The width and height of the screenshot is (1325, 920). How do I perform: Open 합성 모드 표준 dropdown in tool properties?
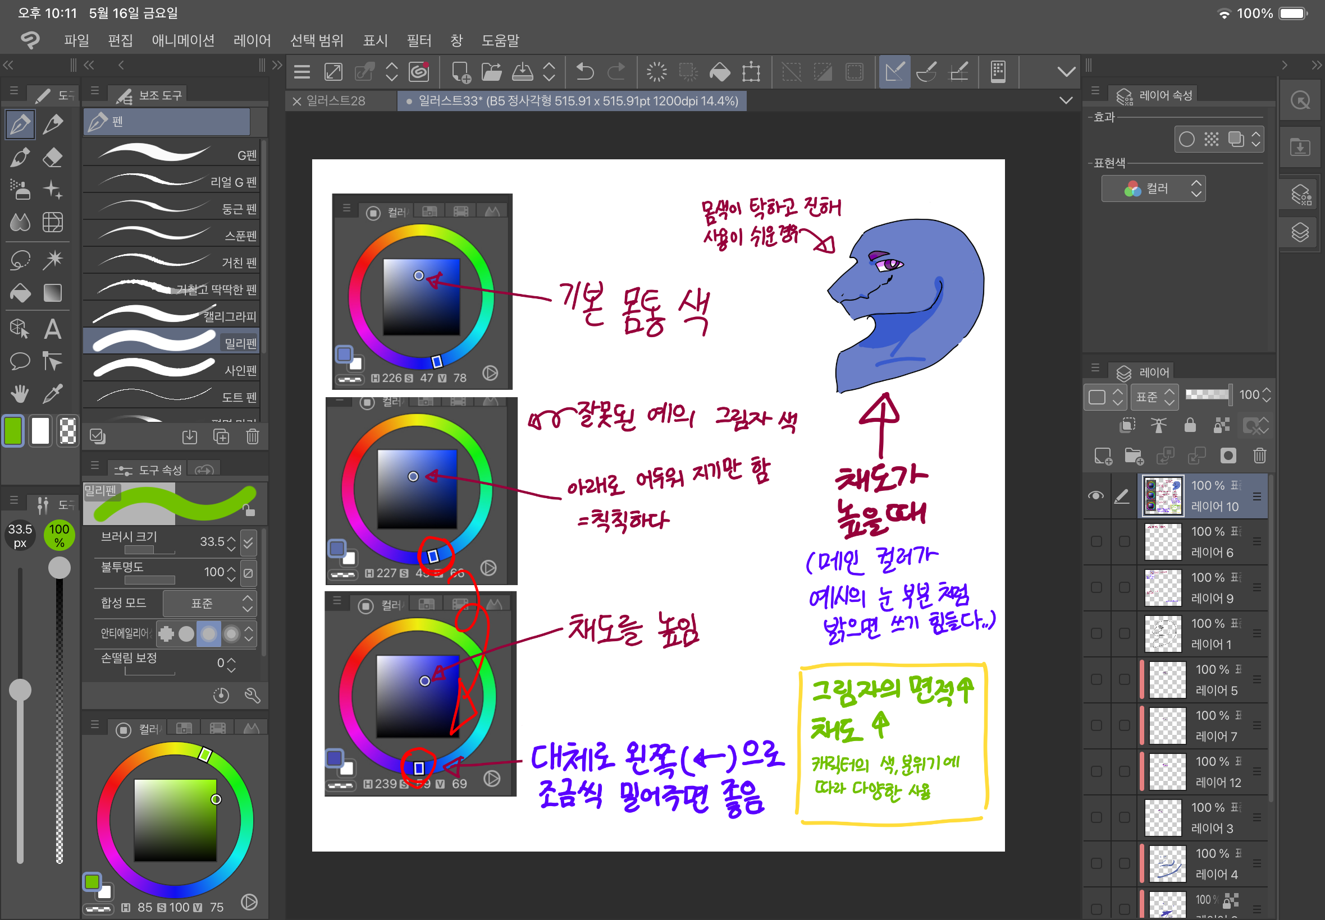click(209, 603)
